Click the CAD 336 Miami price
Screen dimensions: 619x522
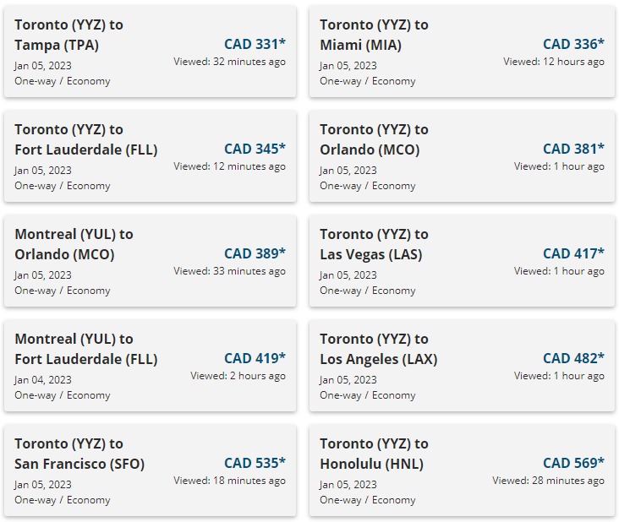click(x=573, y=44)
